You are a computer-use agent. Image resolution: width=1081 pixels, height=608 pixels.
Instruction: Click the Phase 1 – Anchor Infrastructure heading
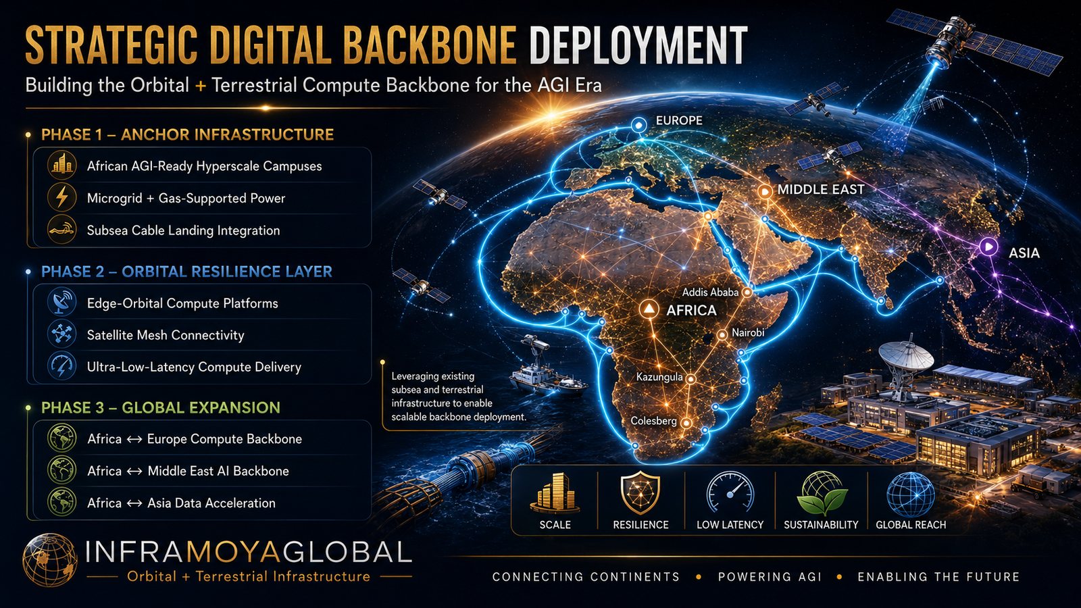pyautogui.click(x=187, y=134)
